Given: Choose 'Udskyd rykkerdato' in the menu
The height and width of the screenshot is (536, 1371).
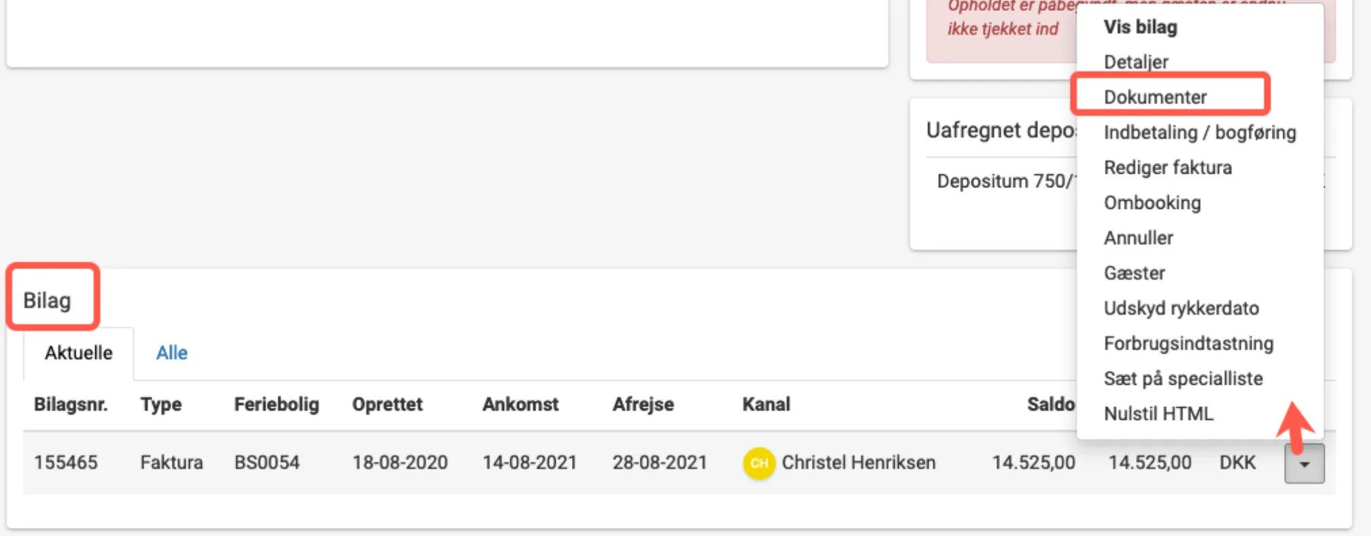Looking at the screenshot, I should coord(1182,308).
